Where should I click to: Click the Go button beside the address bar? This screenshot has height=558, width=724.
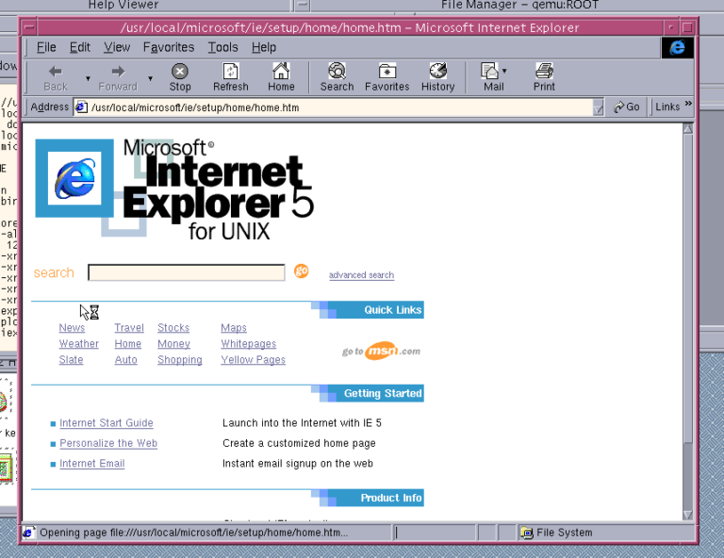tap(627, 107)
